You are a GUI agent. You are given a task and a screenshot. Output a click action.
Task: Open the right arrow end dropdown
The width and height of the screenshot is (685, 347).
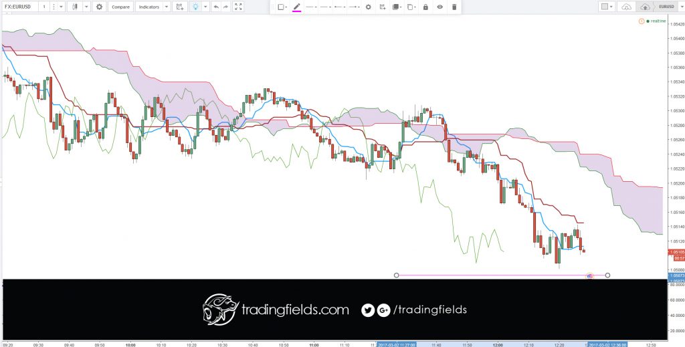point(354,7)
